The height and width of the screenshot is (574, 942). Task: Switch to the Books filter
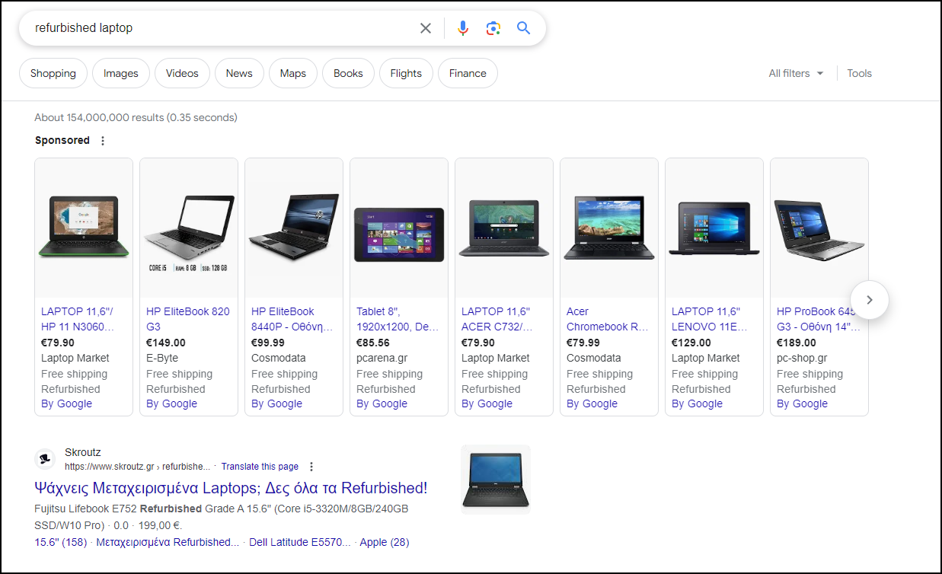click(x=348, y=74)
